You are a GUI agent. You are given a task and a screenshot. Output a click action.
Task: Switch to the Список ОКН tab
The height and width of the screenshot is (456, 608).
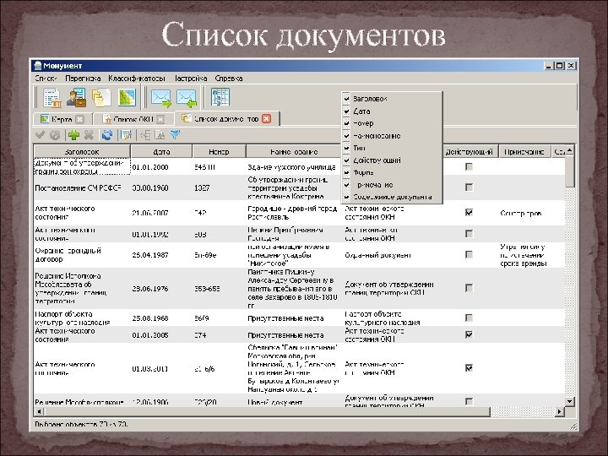pos(133,119)
